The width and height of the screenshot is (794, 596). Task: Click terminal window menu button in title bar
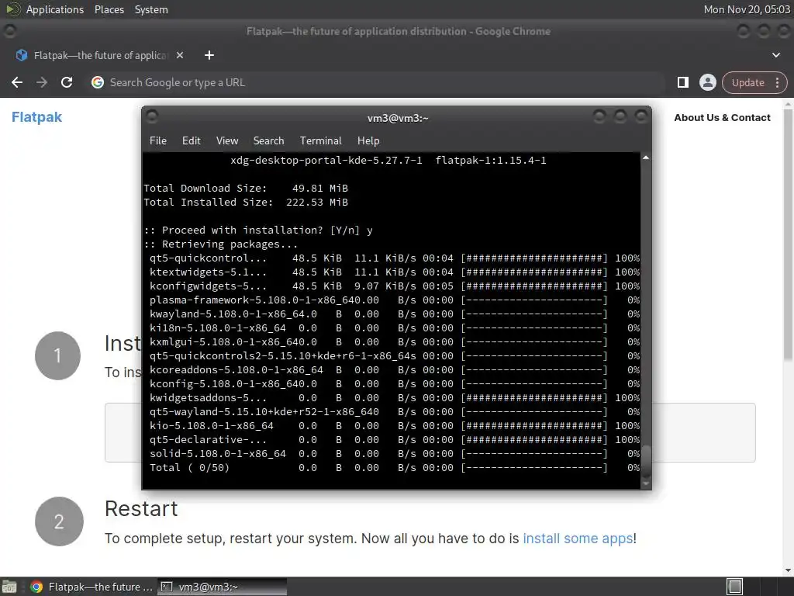click(152, 117)
